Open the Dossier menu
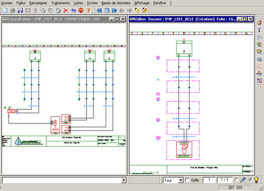This screenshot has width=264, height=191. point(7,3)
